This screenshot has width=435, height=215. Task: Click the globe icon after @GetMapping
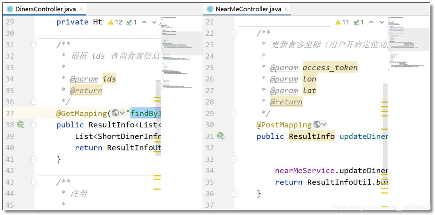(116, 113)
